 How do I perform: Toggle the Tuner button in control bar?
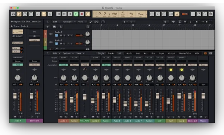(x=158, y=14)
